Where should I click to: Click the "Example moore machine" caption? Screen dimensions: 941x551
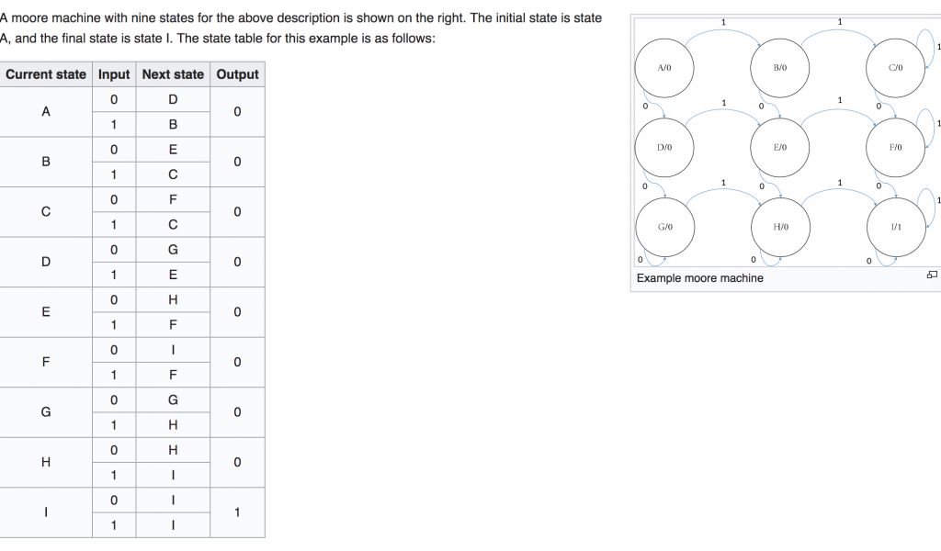(700, 278)
